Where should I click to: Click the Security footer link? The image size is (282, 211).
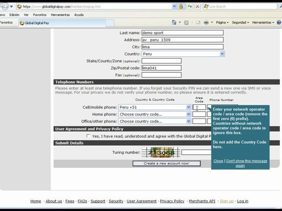(116, 201)
